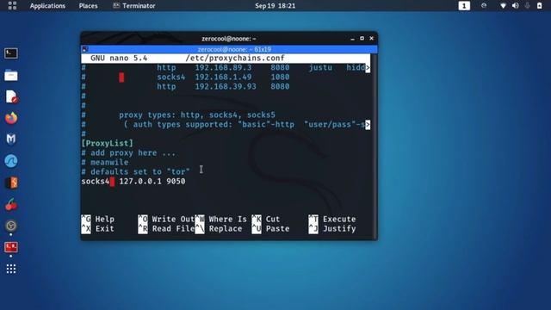This screenshot has width=551, height=310.
Task: Click the ^G Help shortcut label
Action: (x=97, y=220)
